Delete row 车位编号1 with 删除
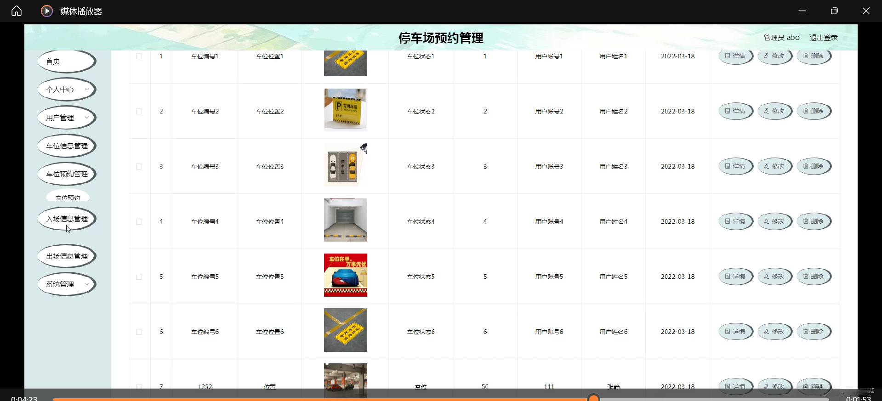The width and height of the screenshot is (882, 401). click(x=814, y=56)
